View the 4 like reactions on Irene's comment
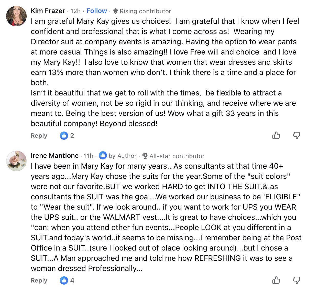 (x=67, y=280)
